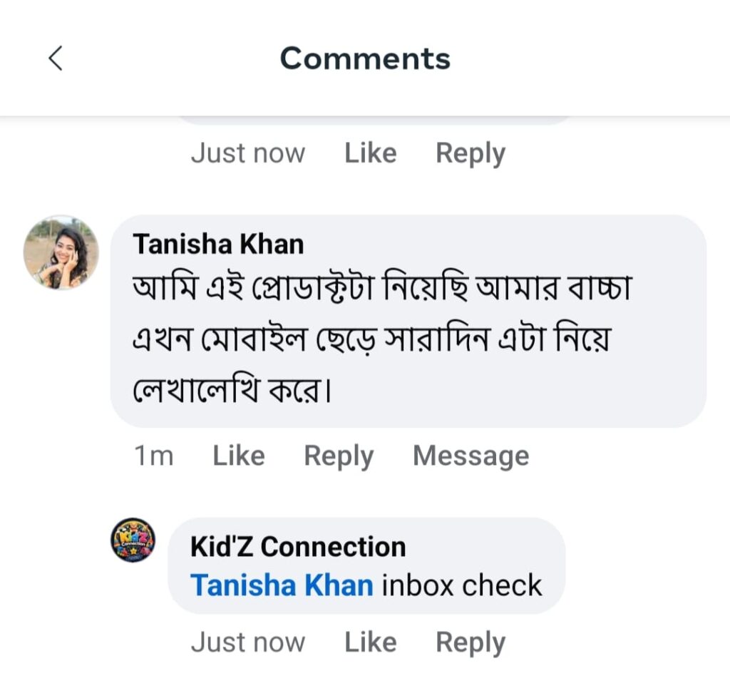Viewport: 730px width, 698px height.
Task: Reply to the topmost partially visible comment
Action: click(471, 154)
